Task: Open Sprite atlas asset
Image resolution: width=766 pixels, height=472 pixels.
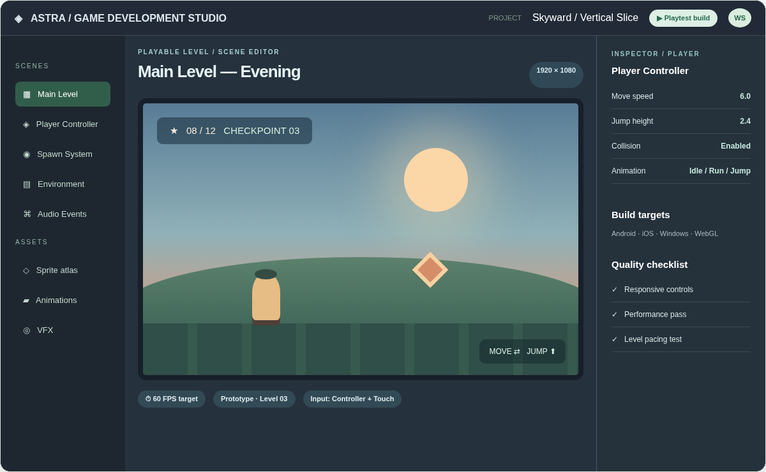Action: pos(63,270)
